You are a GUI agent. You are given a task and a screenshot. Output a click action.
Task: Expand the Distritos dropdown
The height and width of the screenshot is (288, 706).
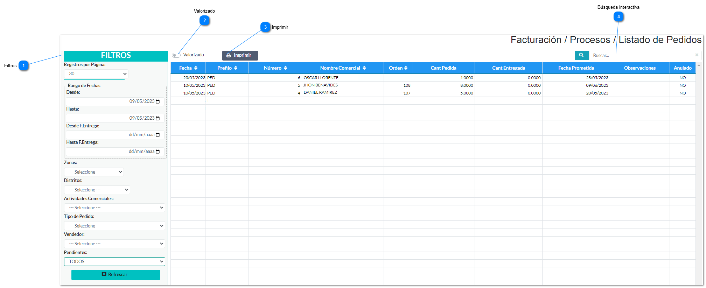point(97,190)
